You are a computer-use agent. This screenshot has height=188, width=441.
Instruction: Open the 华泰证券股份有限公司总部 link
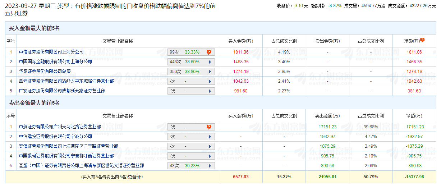(45, 72)
